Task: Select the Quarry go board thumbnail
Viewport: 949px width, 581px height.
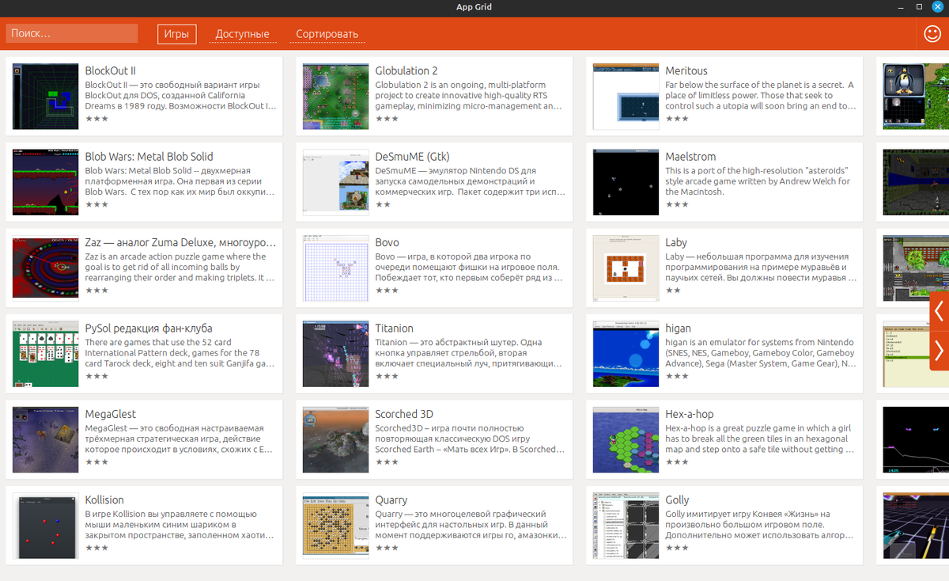Action: point(335,526)
